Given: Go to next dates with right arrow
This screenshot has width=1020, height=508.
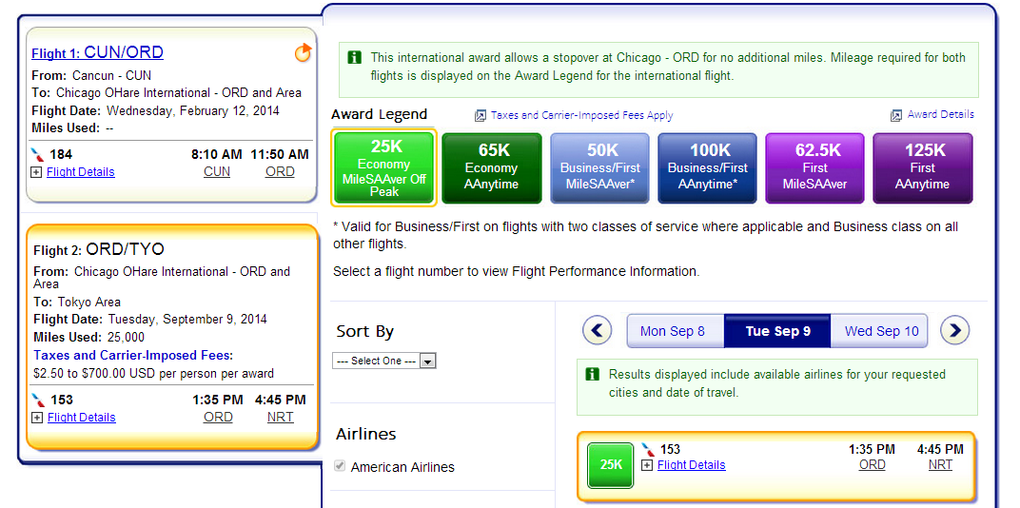Looking at the screenshot, I should 955,330.
